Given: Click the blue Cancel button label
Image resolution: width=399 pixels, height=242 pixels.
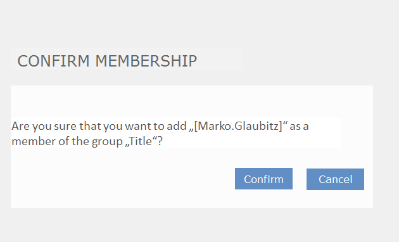Looking at the screenshot, I should pyautogui.click(x=336, y=179).
